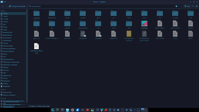Clear the location bar text
This screenshot has height=112, width=199.
176,6
